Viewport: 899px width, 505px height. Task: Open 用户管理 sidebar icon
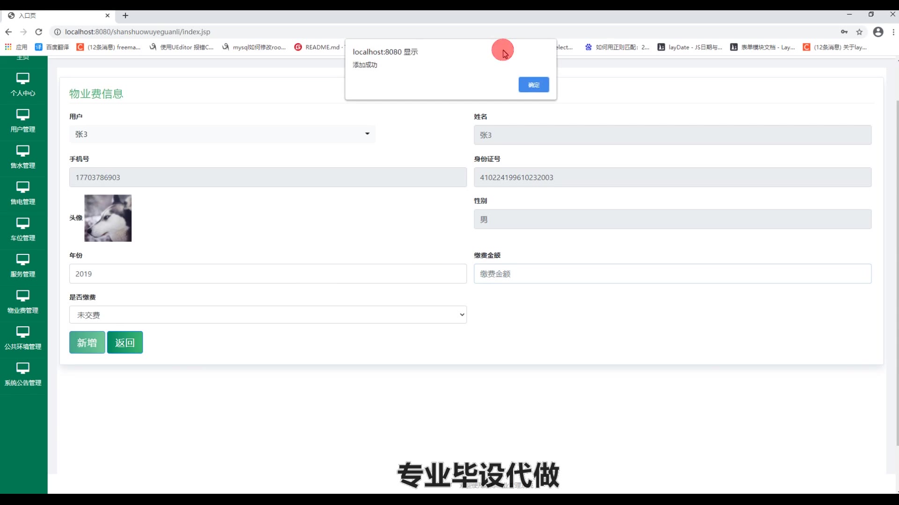(x=22, y=115)
